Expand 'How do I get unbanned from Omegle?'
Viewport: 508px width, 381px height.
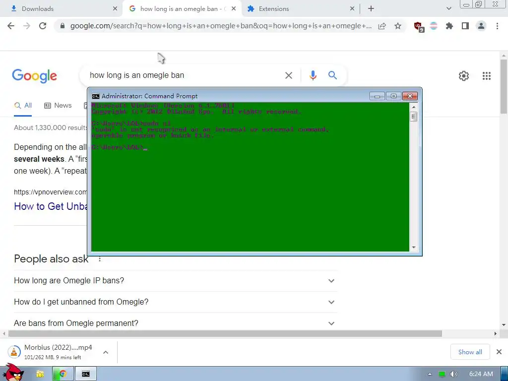pos(175,302)
